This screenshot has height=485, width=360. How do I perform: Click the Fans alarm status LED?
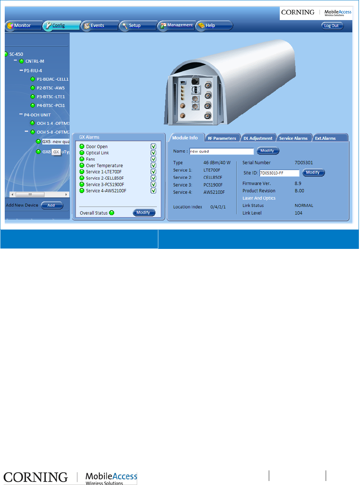(x=82, y=159)
